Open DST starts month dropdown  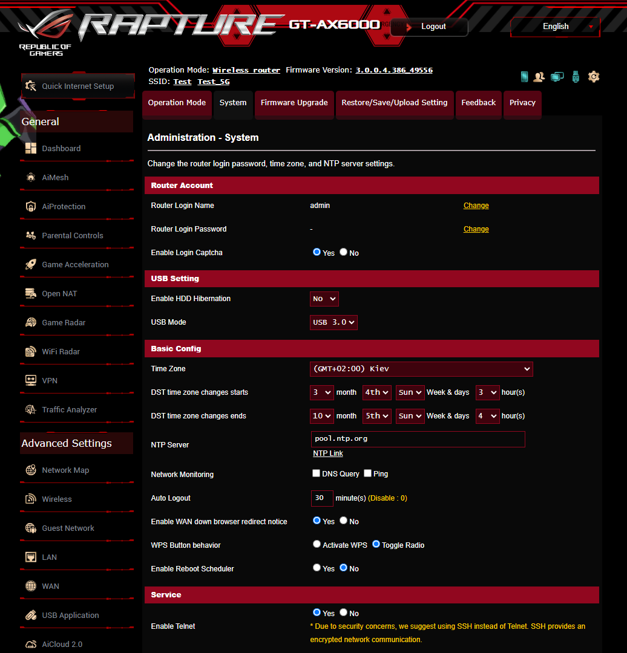coord(322,393)
